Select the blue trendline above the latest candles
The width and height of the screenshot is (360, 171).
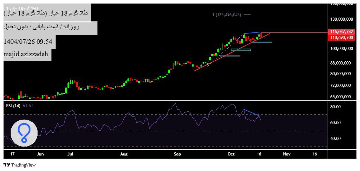point(252,33)
